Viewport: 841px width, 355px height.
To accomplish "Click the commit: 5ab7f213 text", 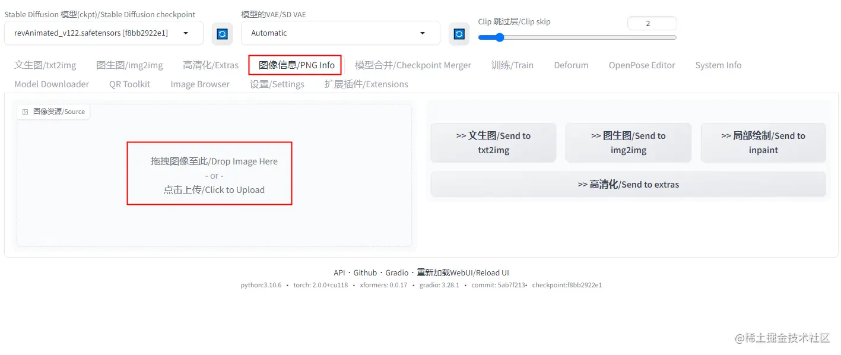I will coord(498,285).
